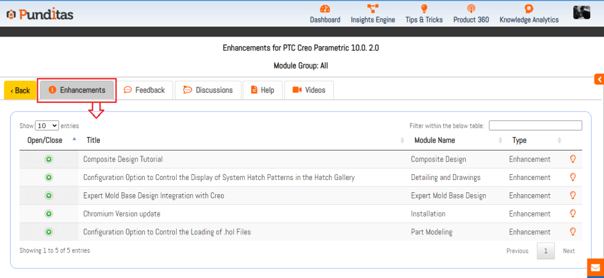Open the Product 360 icon

point(470,9)
